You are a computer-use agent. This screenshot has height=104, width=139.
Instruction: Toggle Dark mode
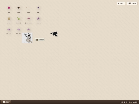pos(121,3)
